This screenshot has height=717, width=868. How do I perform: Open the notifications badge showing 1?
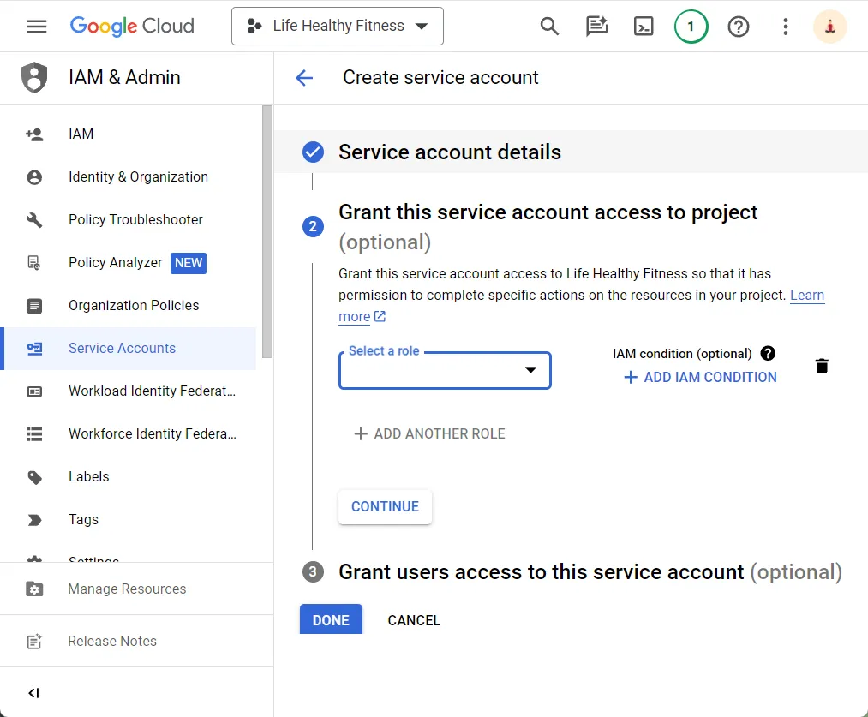point(691,27)
